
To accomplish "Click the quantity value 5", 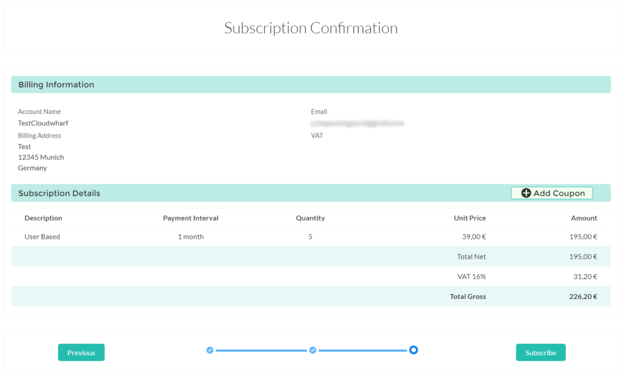I will tap(310, 237).
